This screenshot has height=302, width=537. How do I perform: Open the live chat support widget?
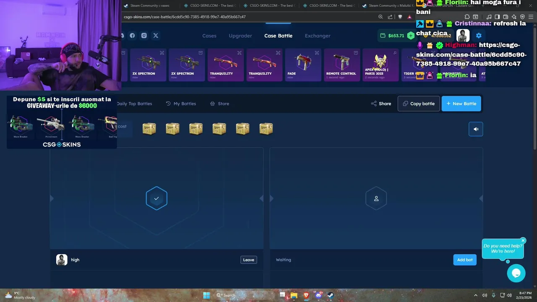516,273
